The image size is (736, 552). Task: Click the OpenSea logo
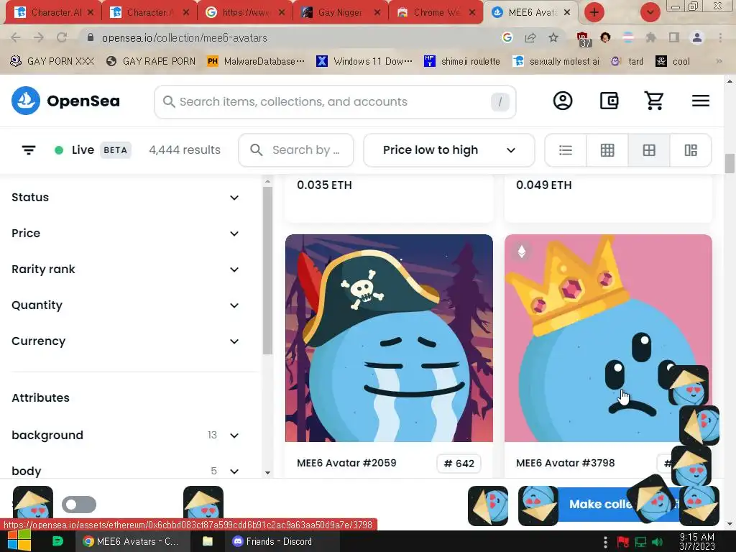[x=65, y=101]
